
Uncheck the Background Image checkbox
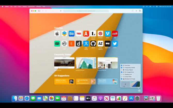122,79
